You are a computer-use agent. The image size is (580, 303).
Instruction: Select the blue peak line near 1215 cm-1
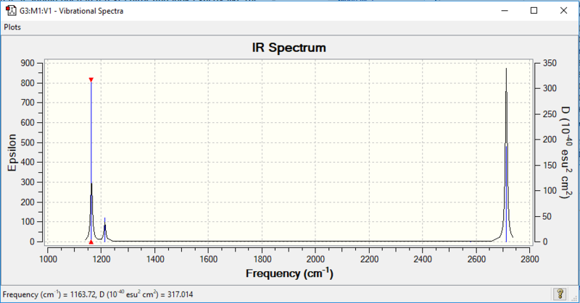click(104, 229)
